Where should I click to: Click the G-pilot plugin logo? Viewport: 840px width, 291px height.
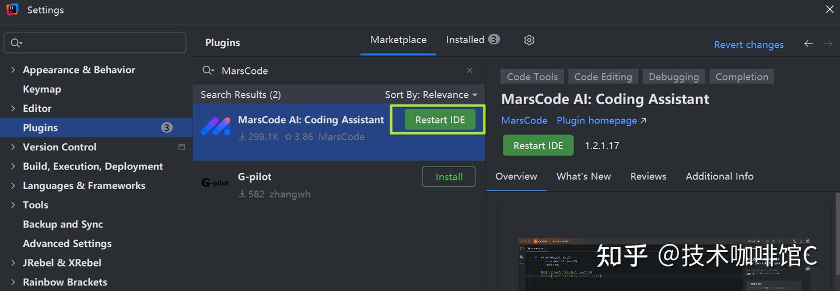tap(215, 183)
